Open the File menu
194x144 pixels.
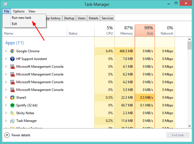coord(7,11)
